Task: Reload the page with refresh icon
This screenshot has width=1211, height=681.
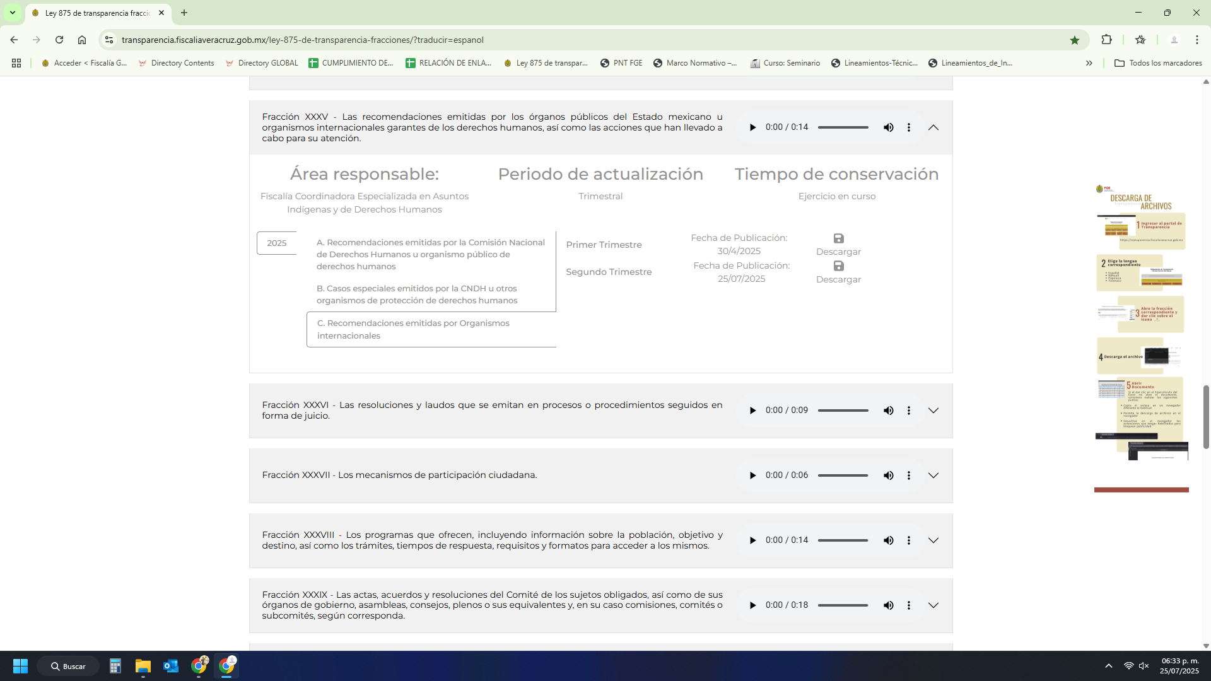Action: (x=59, y=40)
